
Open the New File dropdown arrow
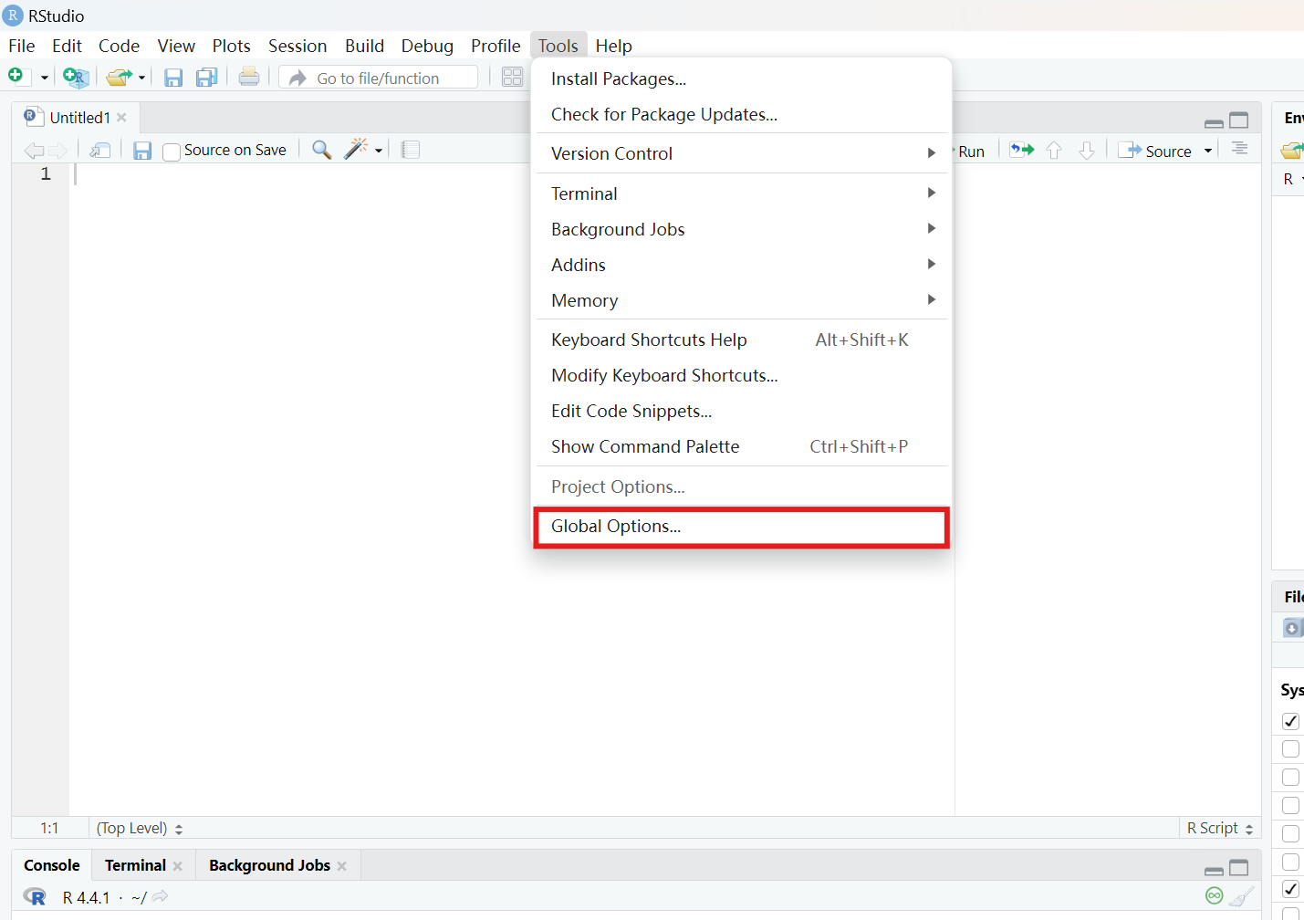(x=44, y=78)
